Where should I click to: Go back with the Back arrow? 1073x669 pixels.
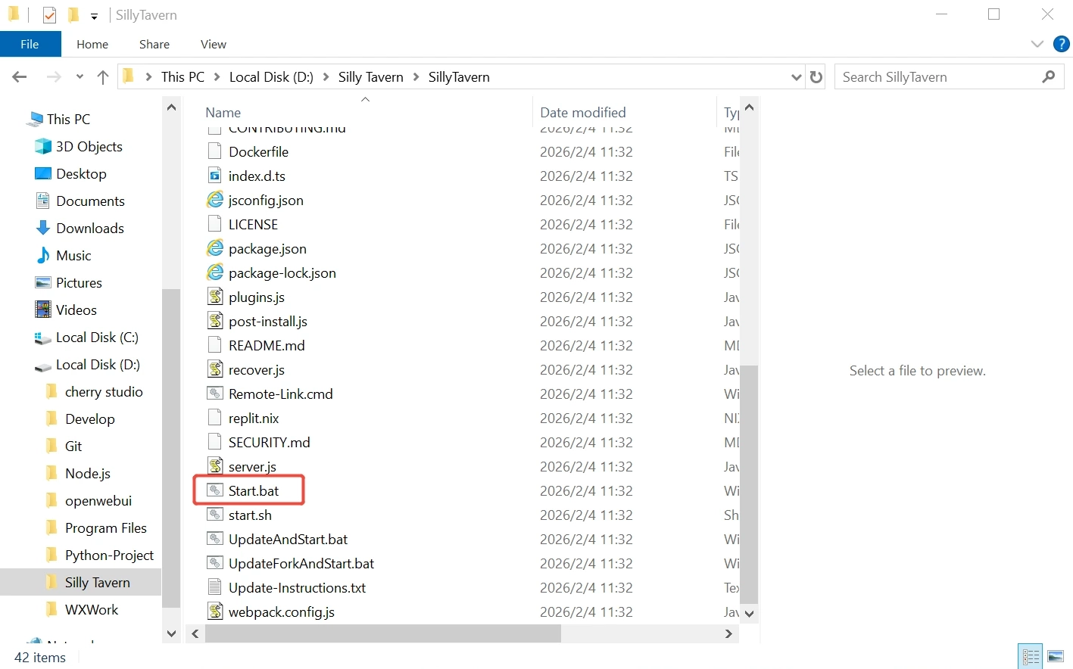click(x=20, y=77)
